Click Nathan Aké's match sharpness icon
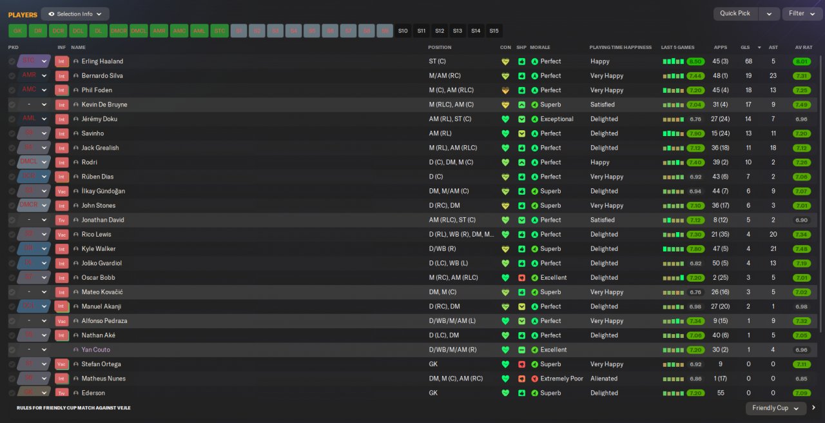This screenshot has height=423, width=825. click(521, 335)
